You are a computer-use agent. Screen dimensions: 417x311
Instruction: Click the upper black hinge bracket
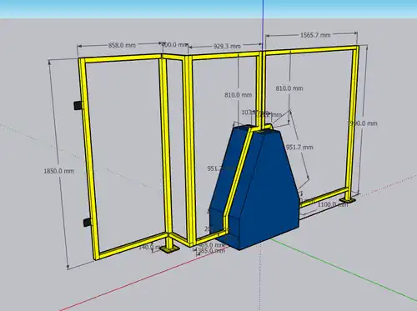pyautogui.click(x=78, y=105)
